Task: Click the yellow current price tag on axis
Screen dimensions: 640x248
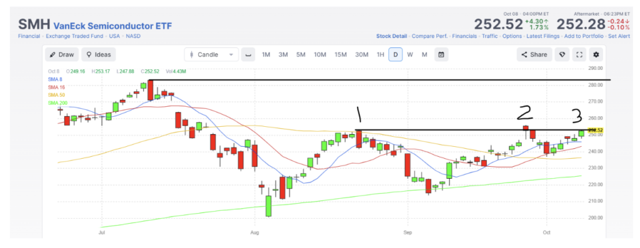Action: [x=596, y=130]
